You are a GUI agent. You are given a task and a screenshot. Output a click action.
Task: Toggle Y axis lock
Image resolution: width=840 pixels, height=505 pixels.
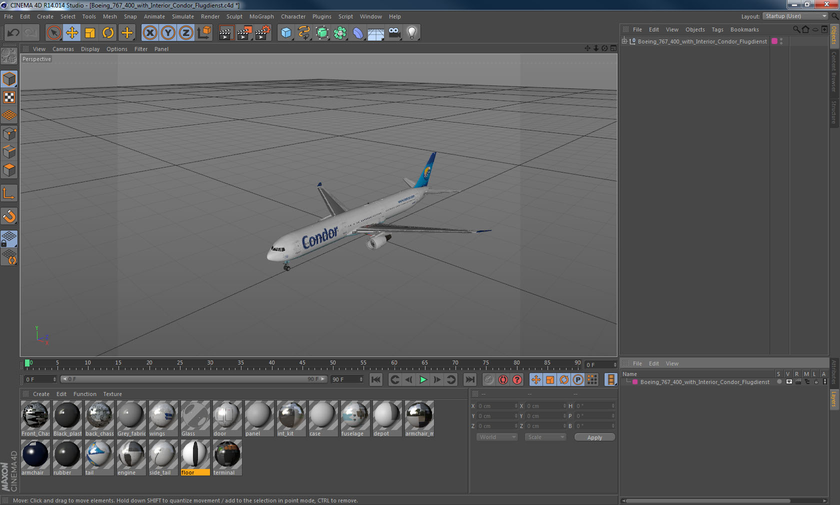tap(168, 33)
